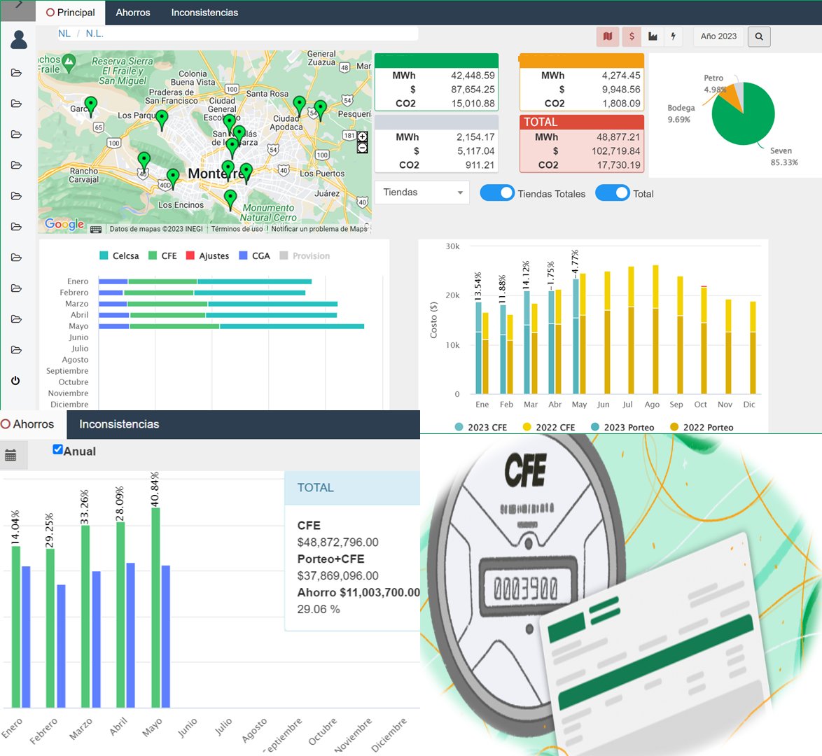Turn off the Total switch

(x=613, y=193)
